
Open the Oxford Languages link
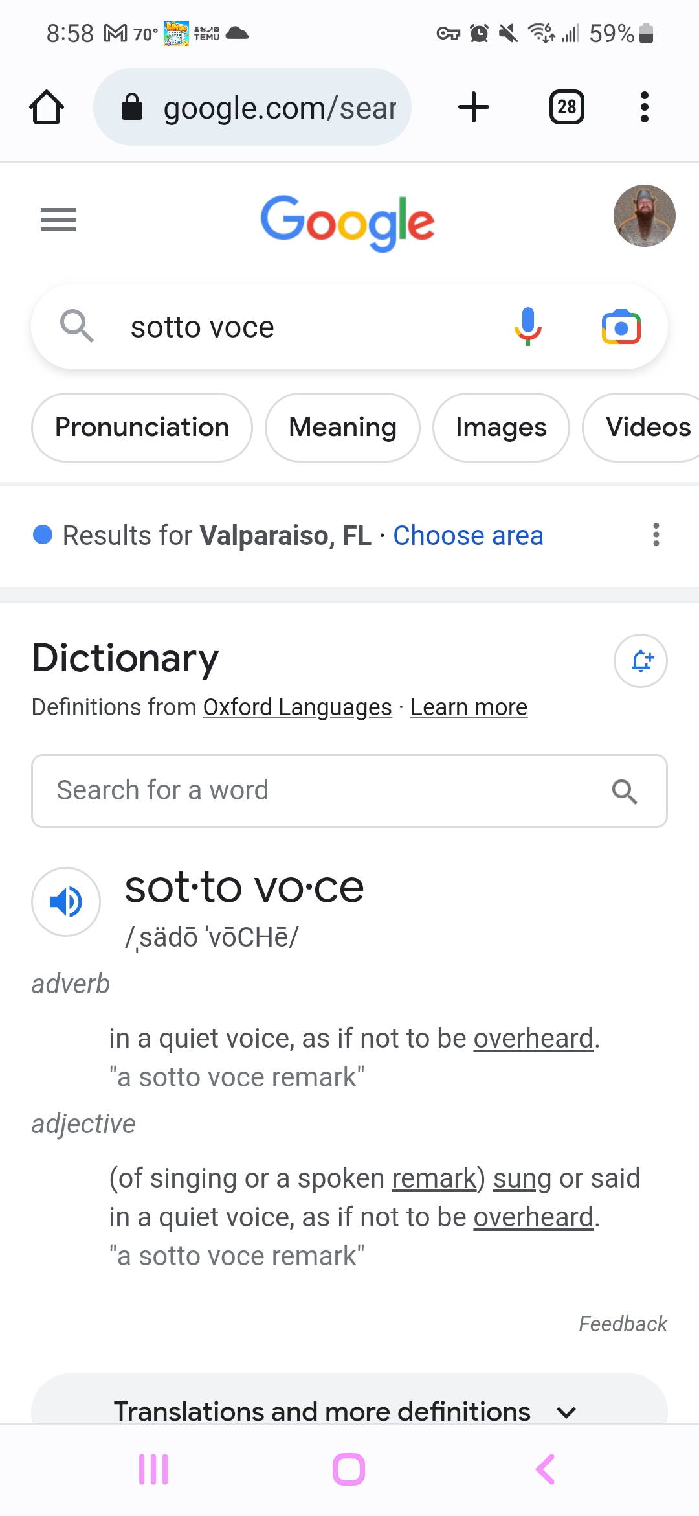click(x=297, y=707)
